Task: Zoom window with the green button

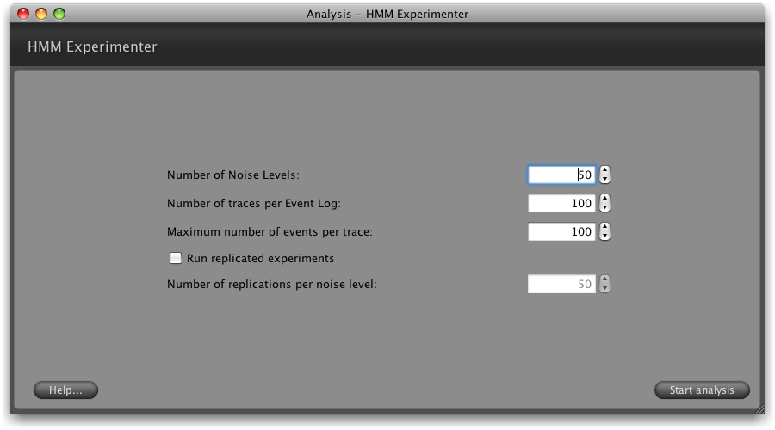Action: [x=59, y=14]
